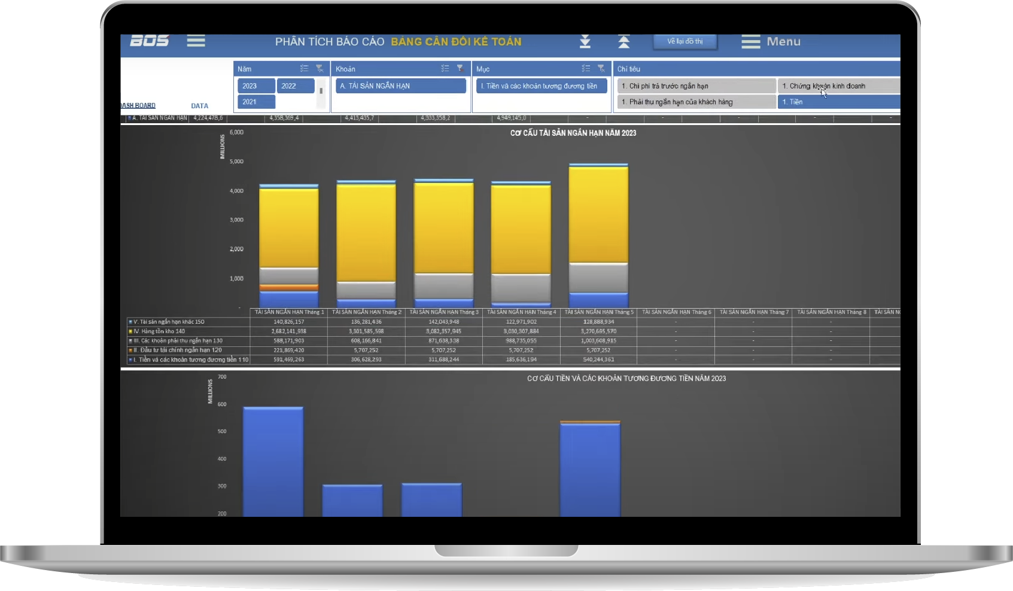Go to the DASH BOARD link

tap(138, 106)
